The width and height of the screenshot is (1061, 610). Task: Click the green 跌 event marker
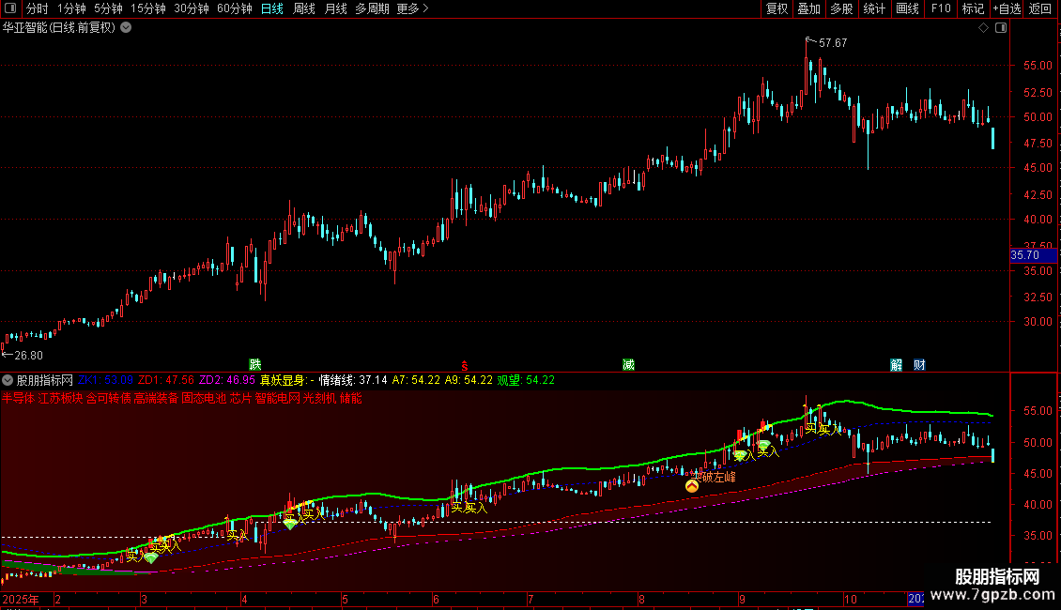pyautogui.click(x=255, y=365)
